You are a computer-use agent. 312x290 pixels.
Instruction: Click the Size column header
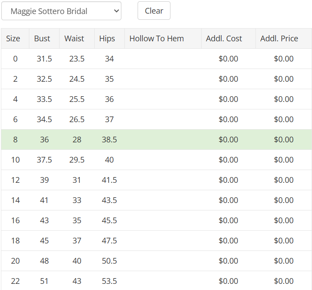pyautogui.click(x=13, y=39)
